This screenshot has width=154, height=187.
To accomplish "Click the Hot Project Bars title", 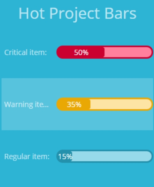I will (x=77, y=13).
